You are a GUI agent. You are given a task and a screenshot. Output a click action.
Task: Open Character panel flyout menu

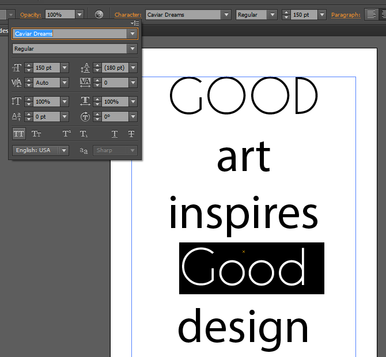click(x=135, y=23)
